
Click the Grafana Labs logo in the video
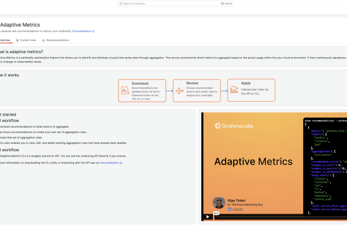(234, 125)
